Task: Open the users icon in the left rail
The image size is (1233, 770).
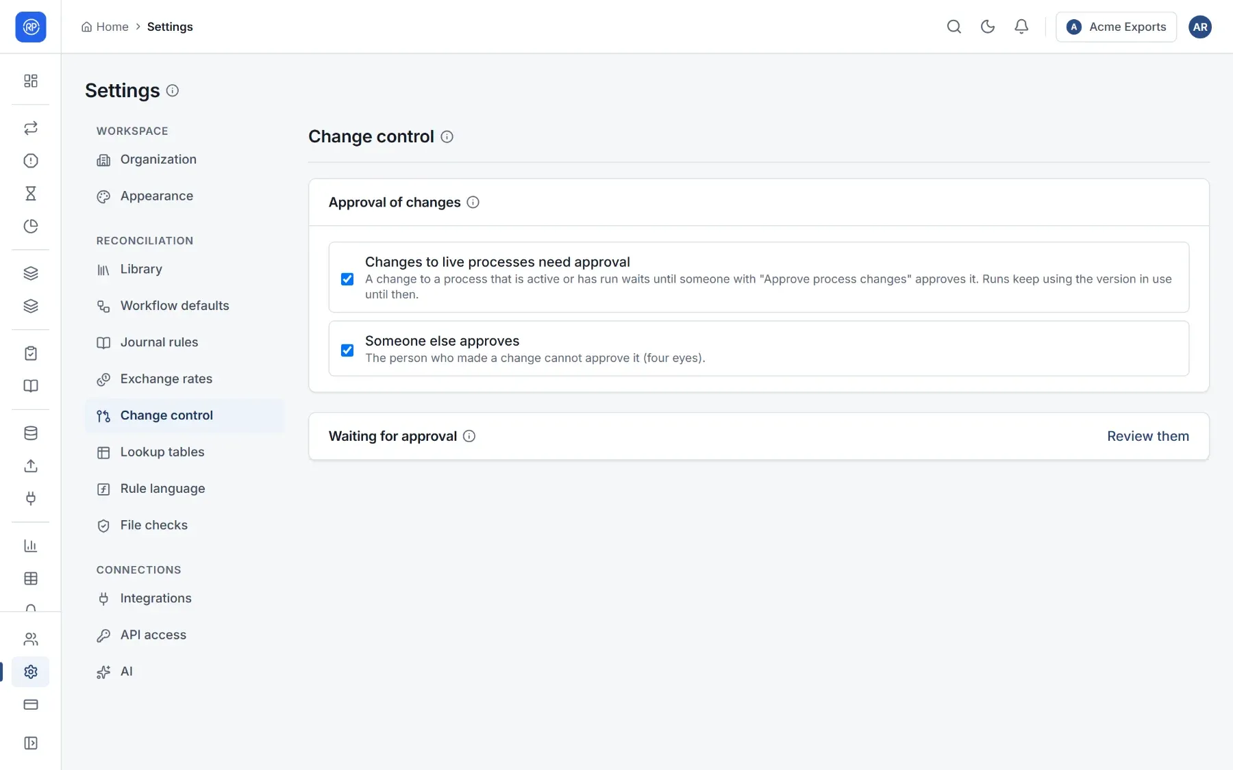Action: click(x=30, y=639)
